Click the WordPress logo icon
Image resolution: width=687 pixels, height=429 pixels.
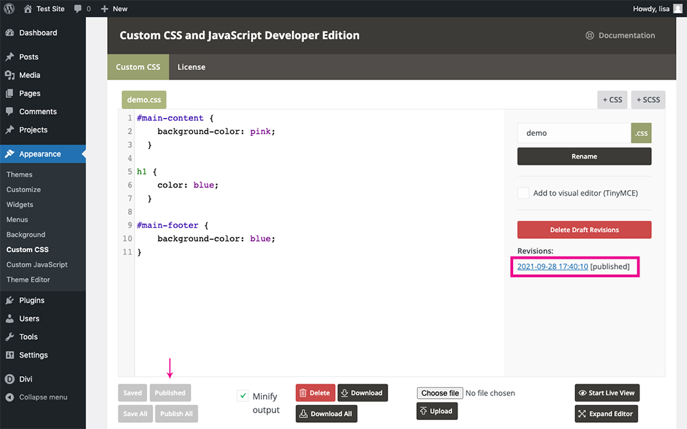[9, 9]
